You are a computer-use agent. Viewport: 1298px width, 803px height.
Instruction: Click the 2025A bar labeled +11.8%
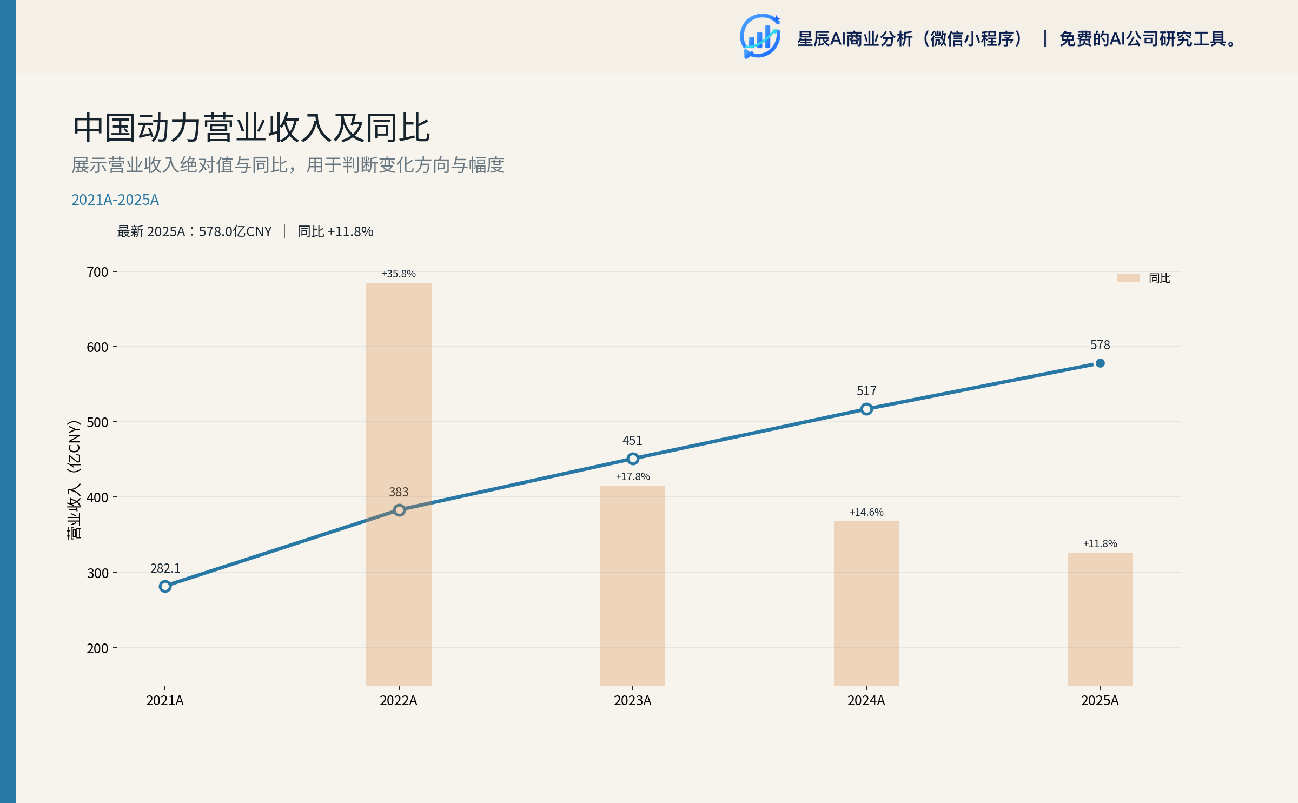[1100, 619]
